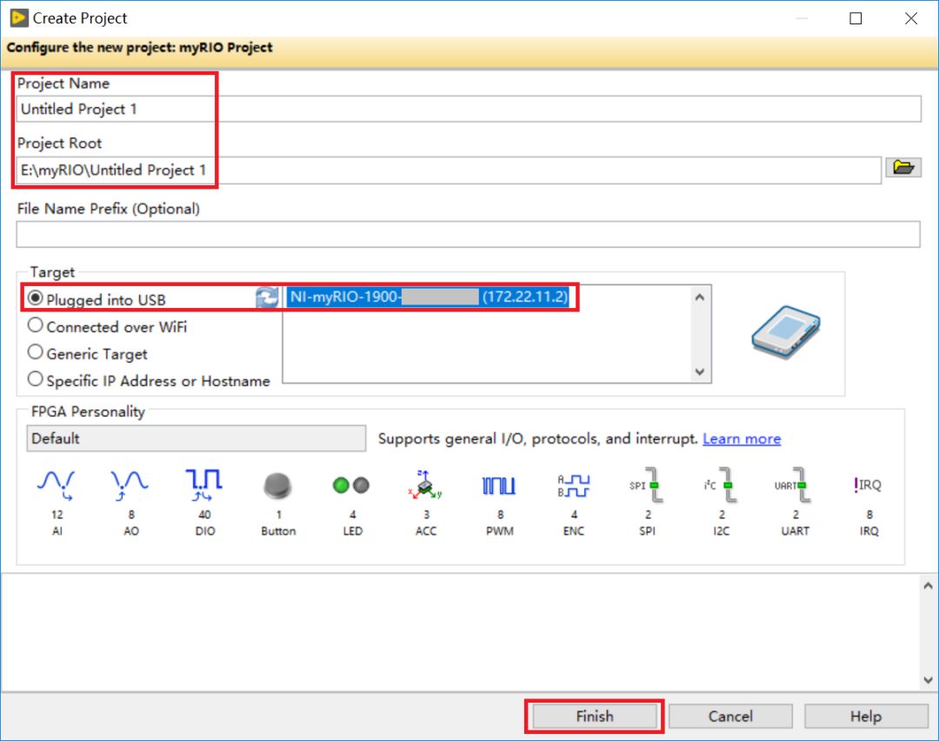This screenshot has width=939, height=741.
Task: Click the Cancel button
Action: tap(730, 716)
